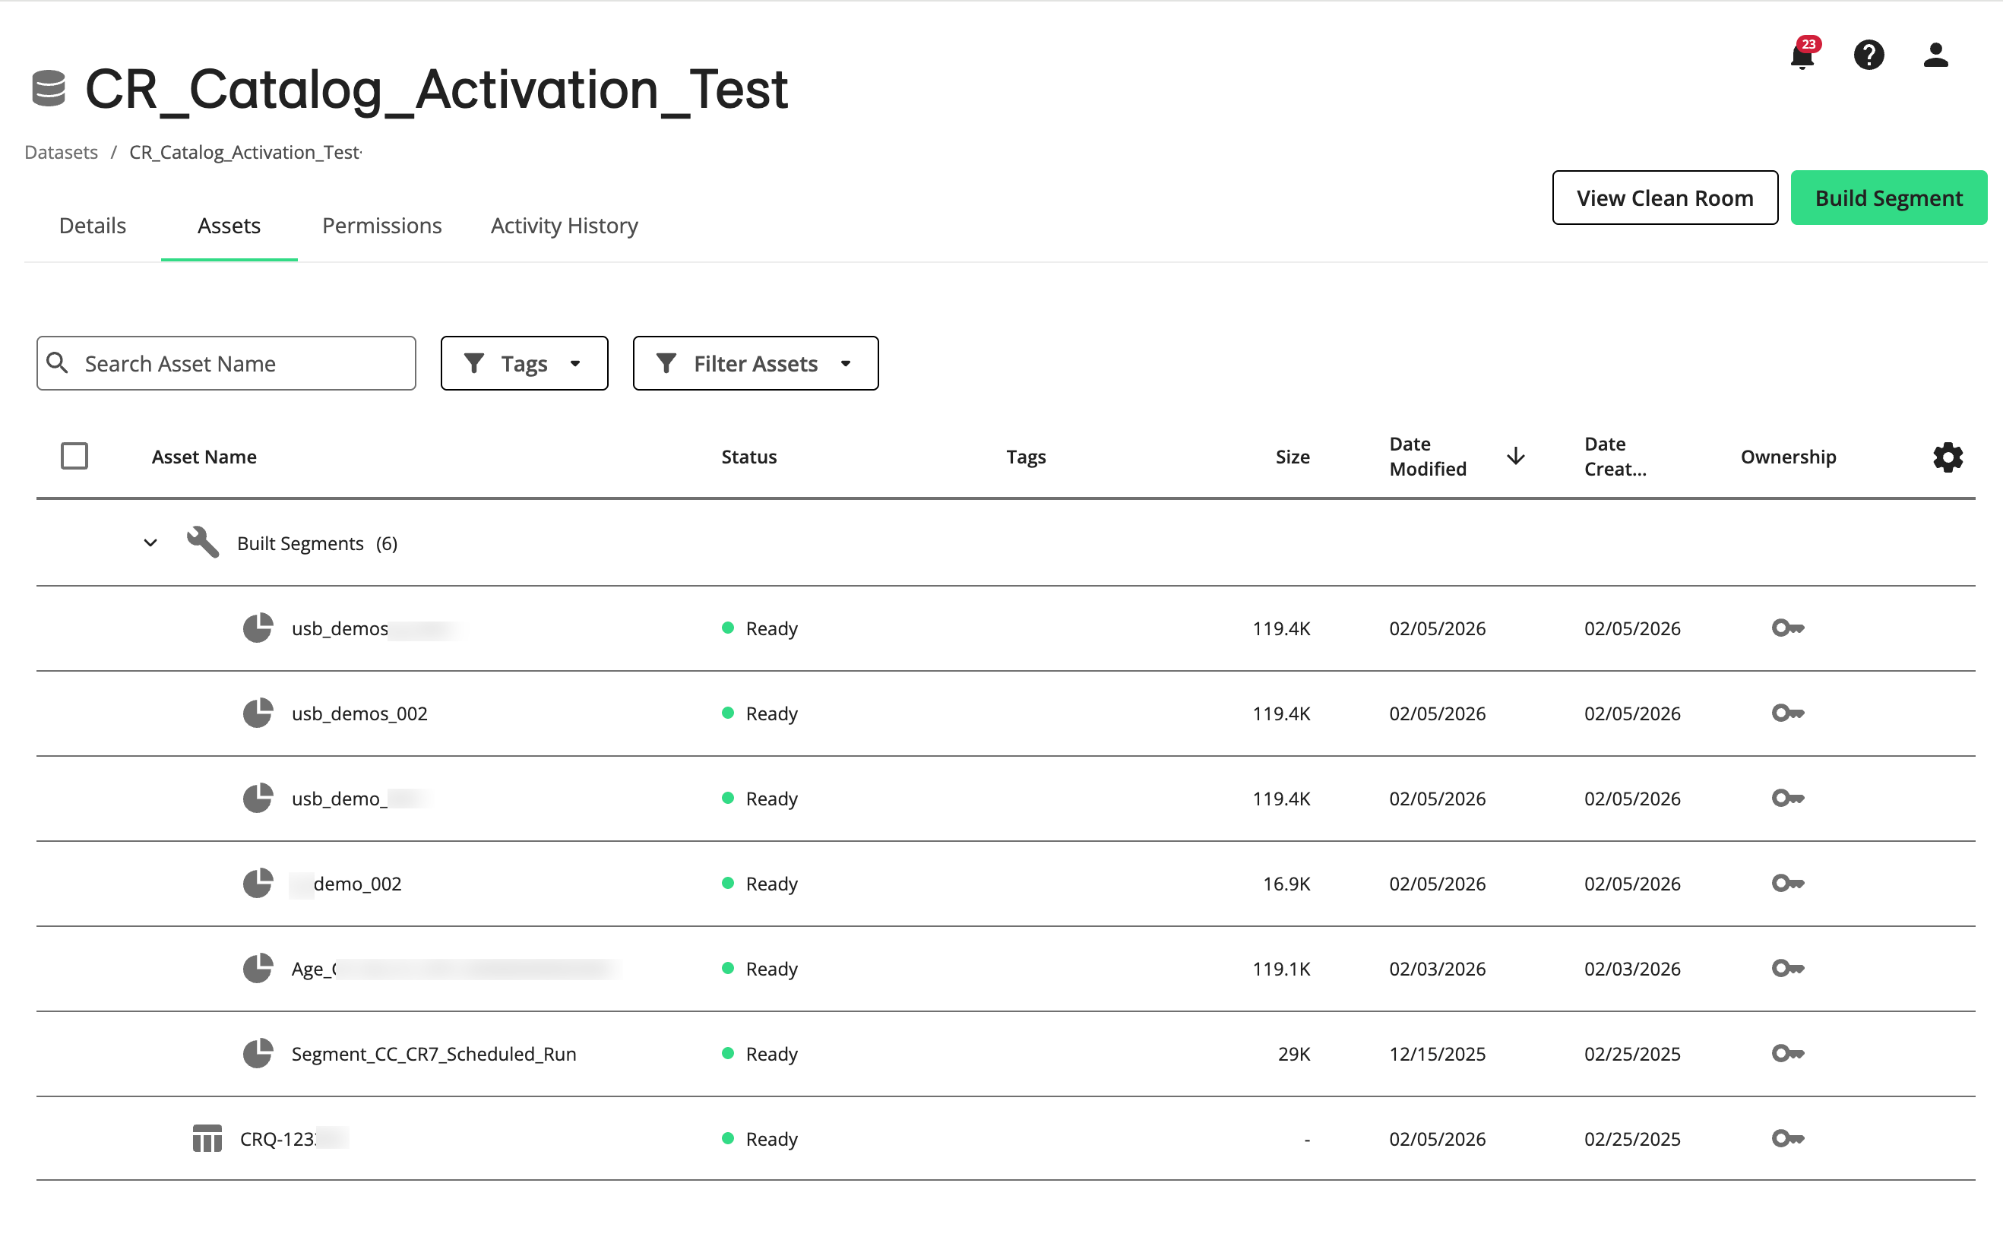Collapse the Built Segments group
The height and width of the screenshot is (1240, 2003).
[x=150, y=542]
